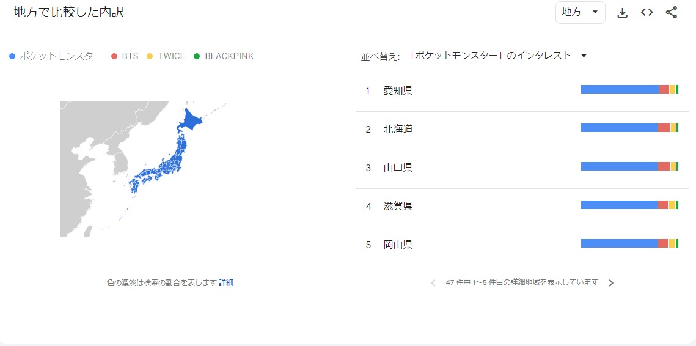Click the green BLACKPINK legend dot

point(197,56)
